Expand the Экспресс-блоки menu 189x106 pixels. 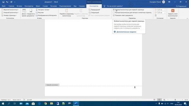[x=43, y=10]
